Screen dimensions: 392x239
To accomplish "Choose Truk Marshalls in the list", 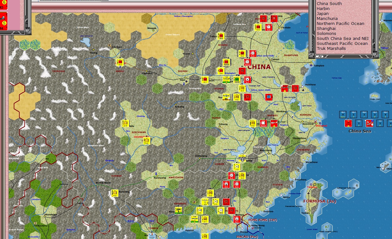I will coord(331,49).
